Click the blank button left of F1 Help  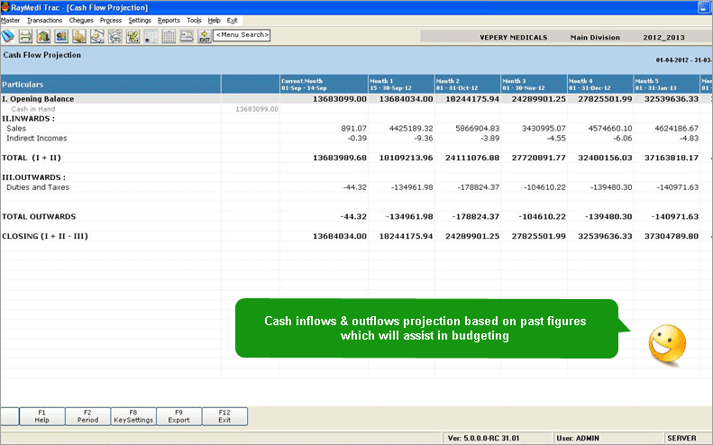coord(10,416)
